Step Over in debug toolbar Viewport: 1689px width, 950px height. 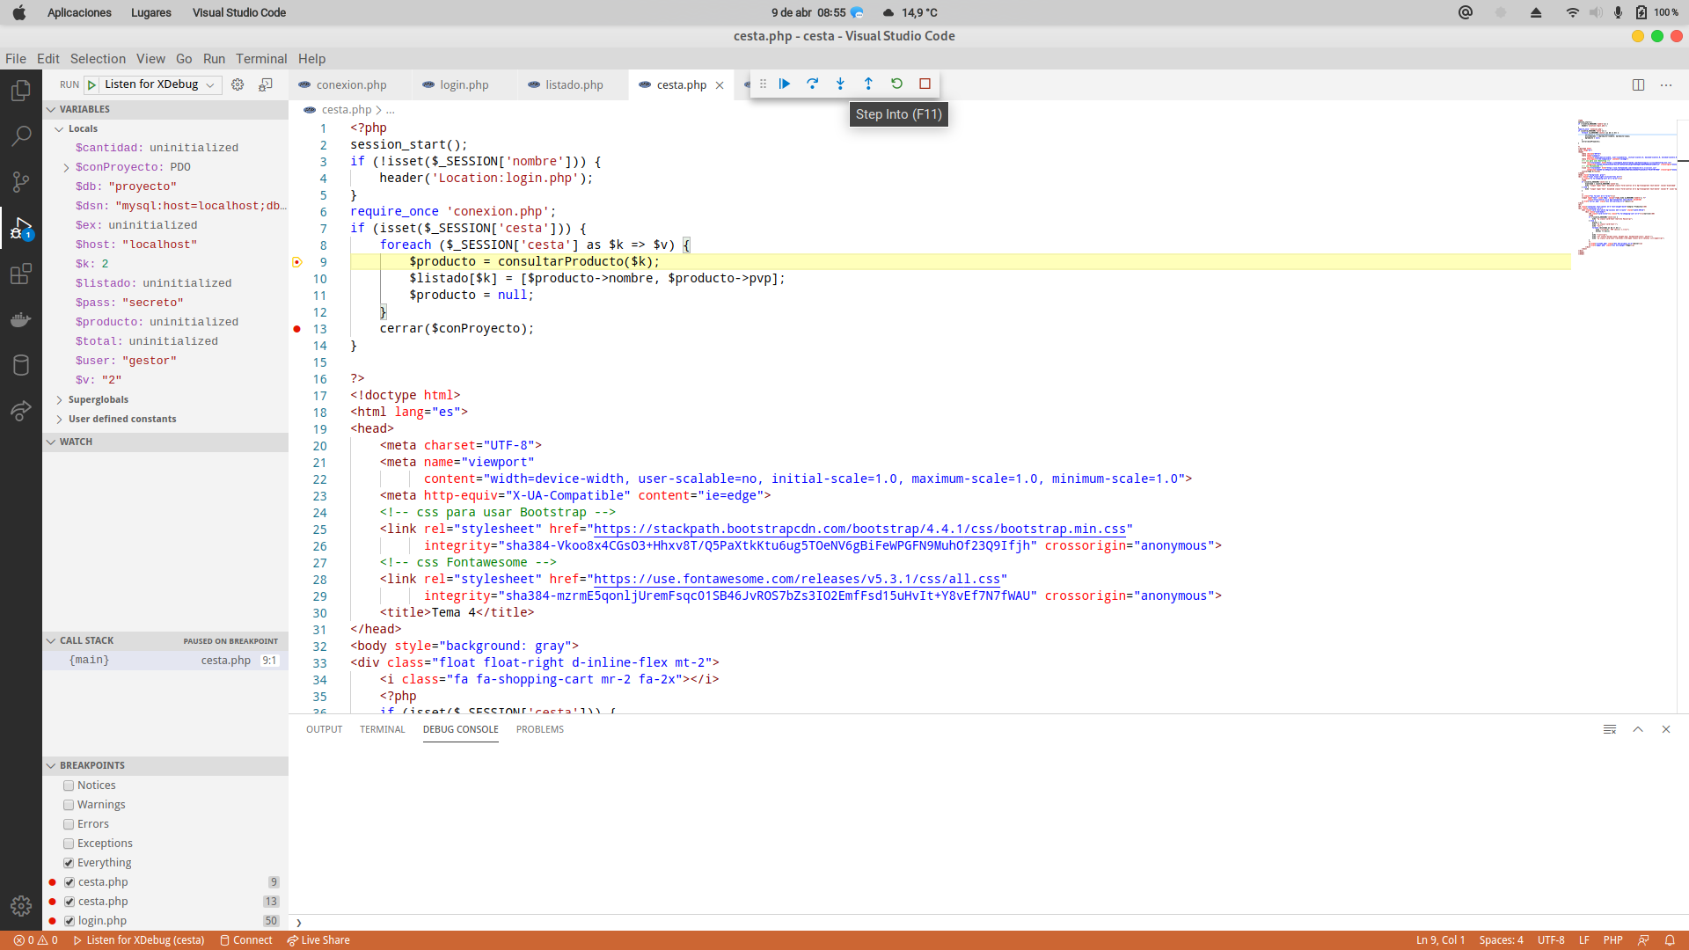coord(813,84)
